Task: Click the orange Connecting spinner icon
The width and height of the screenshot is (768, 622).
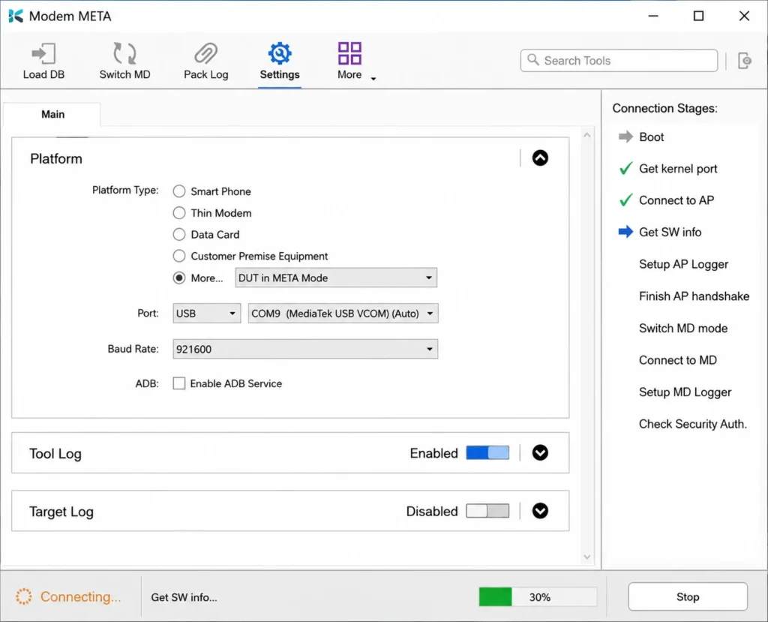Action: click(23, 596)
